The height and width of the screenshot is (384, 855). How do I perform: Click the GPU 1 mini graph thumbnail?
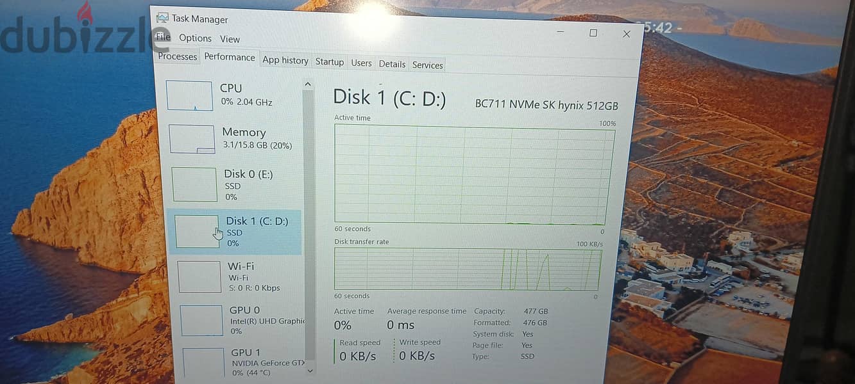pyautogui.click(x=204, y=363)
